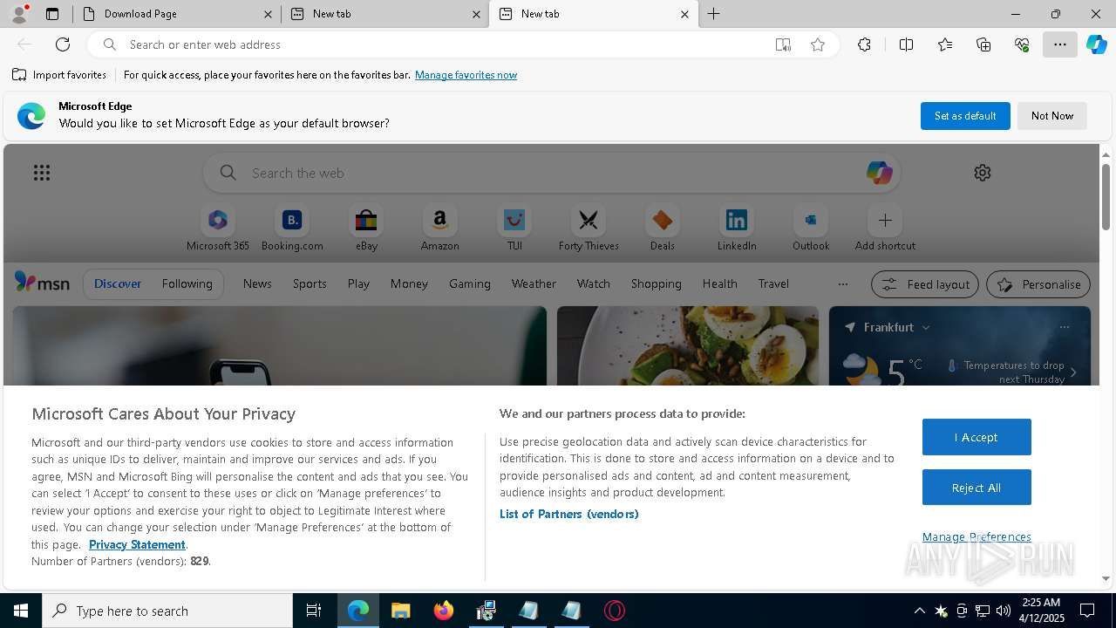Screen dimensions: 1116x628
Task: Open File Explorer from the taskbar
Action: (400, 611)
